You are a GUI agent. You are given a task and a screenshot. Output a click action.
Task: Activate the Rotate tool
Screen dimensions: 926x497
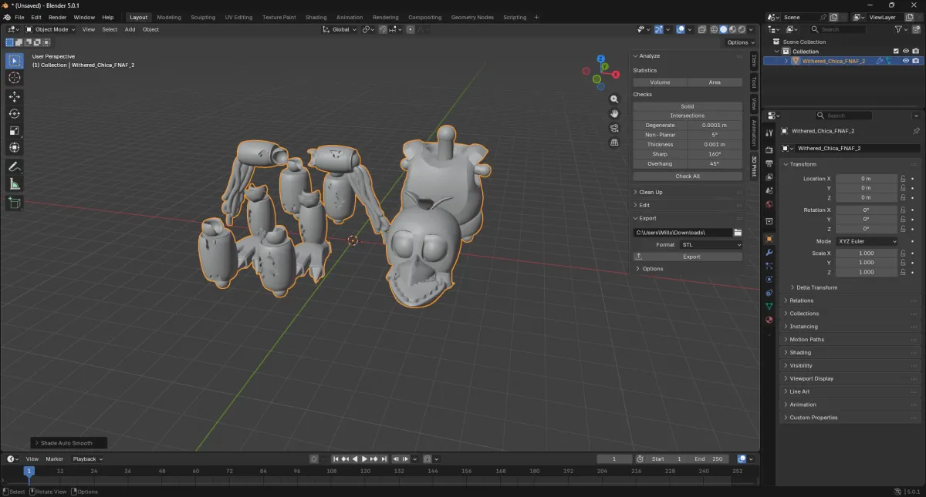[x=15, y=113]
